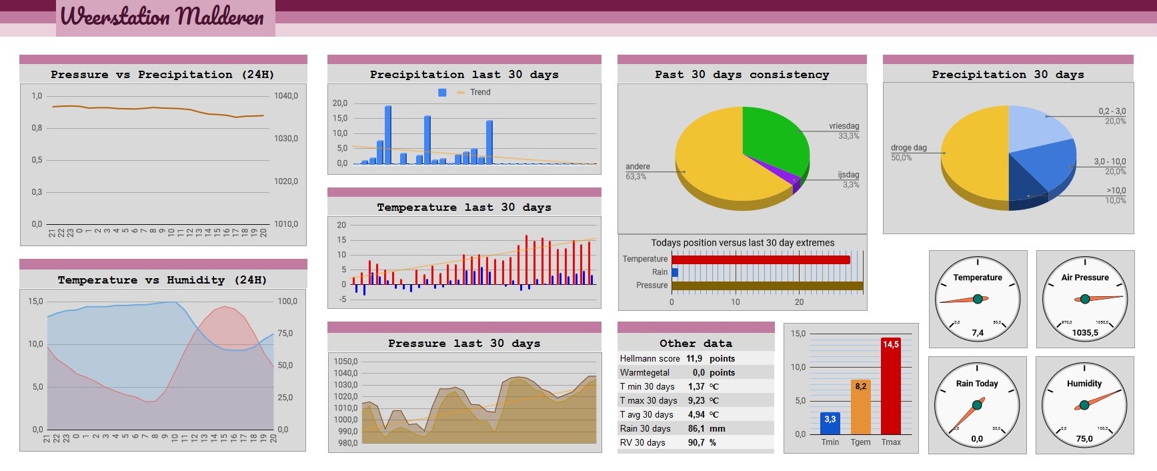Click the Pressure position bar
1157x471 pixels.
tap(768, 286)
